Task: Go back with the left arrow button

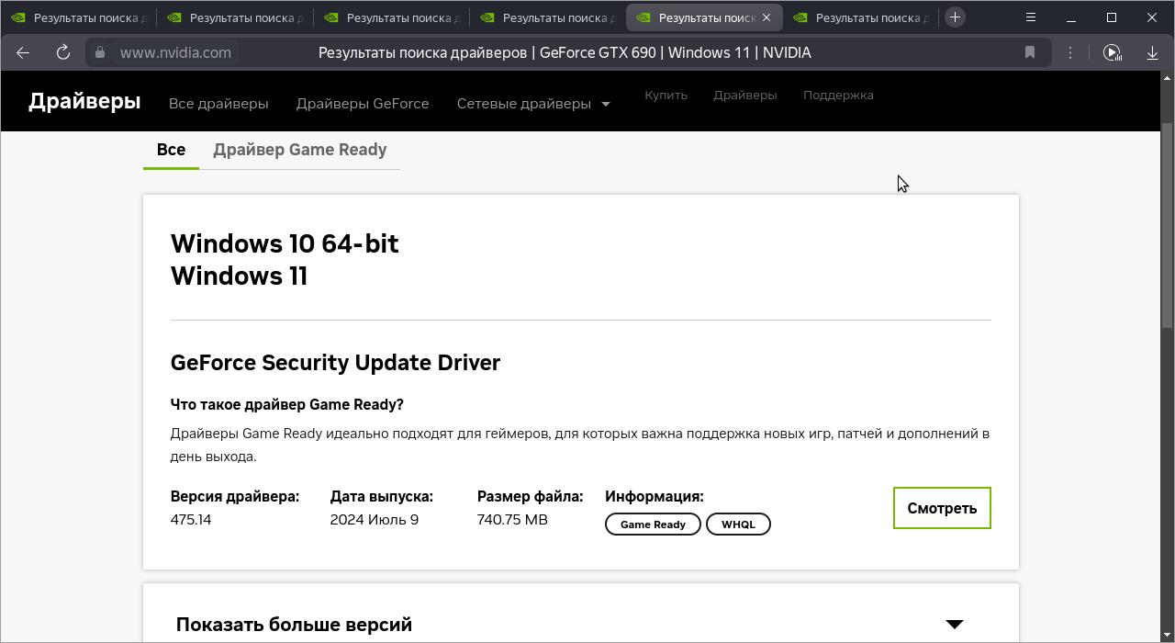Action: pyautogui.click(x=23, y=52)
